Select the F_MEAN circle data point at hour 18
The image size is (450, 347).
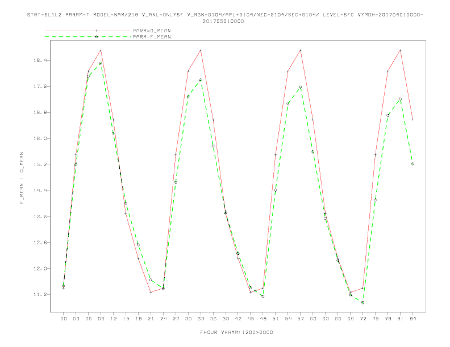pyautogui.click(x=138, y=245)
